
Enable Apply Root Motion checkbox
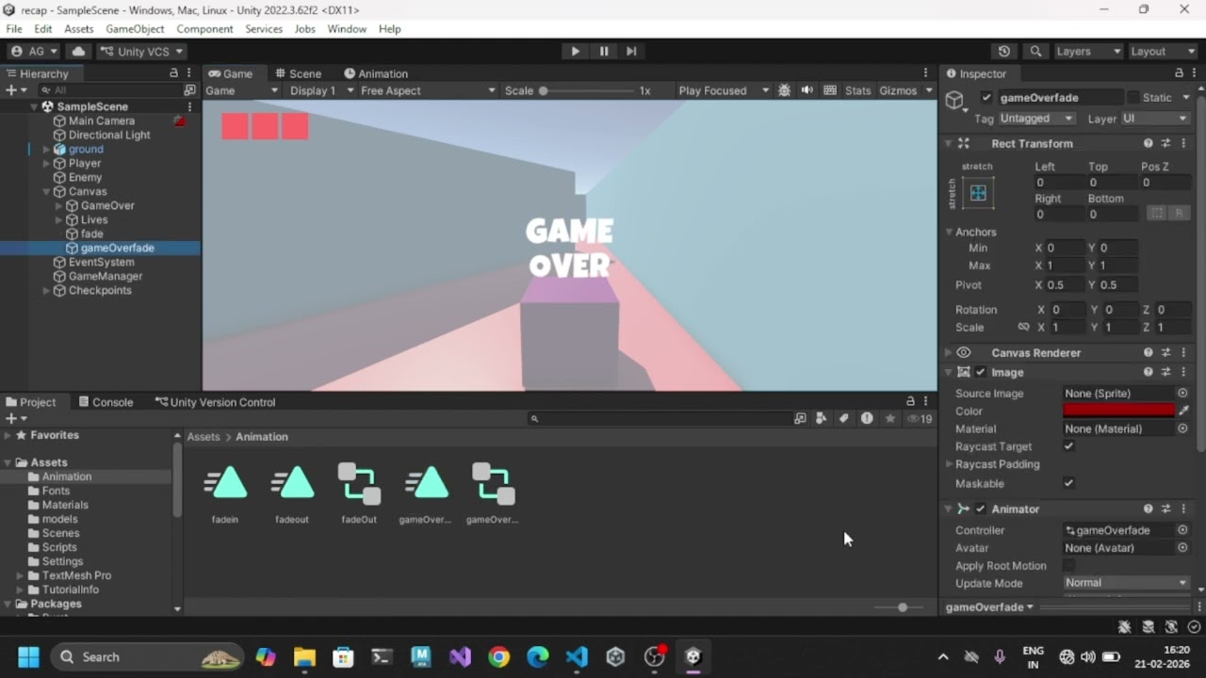pos(1068,565)
